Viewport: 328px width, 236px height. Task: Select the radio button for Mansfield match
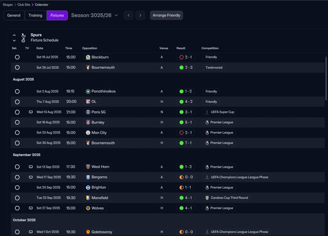[x=17, y=198]
